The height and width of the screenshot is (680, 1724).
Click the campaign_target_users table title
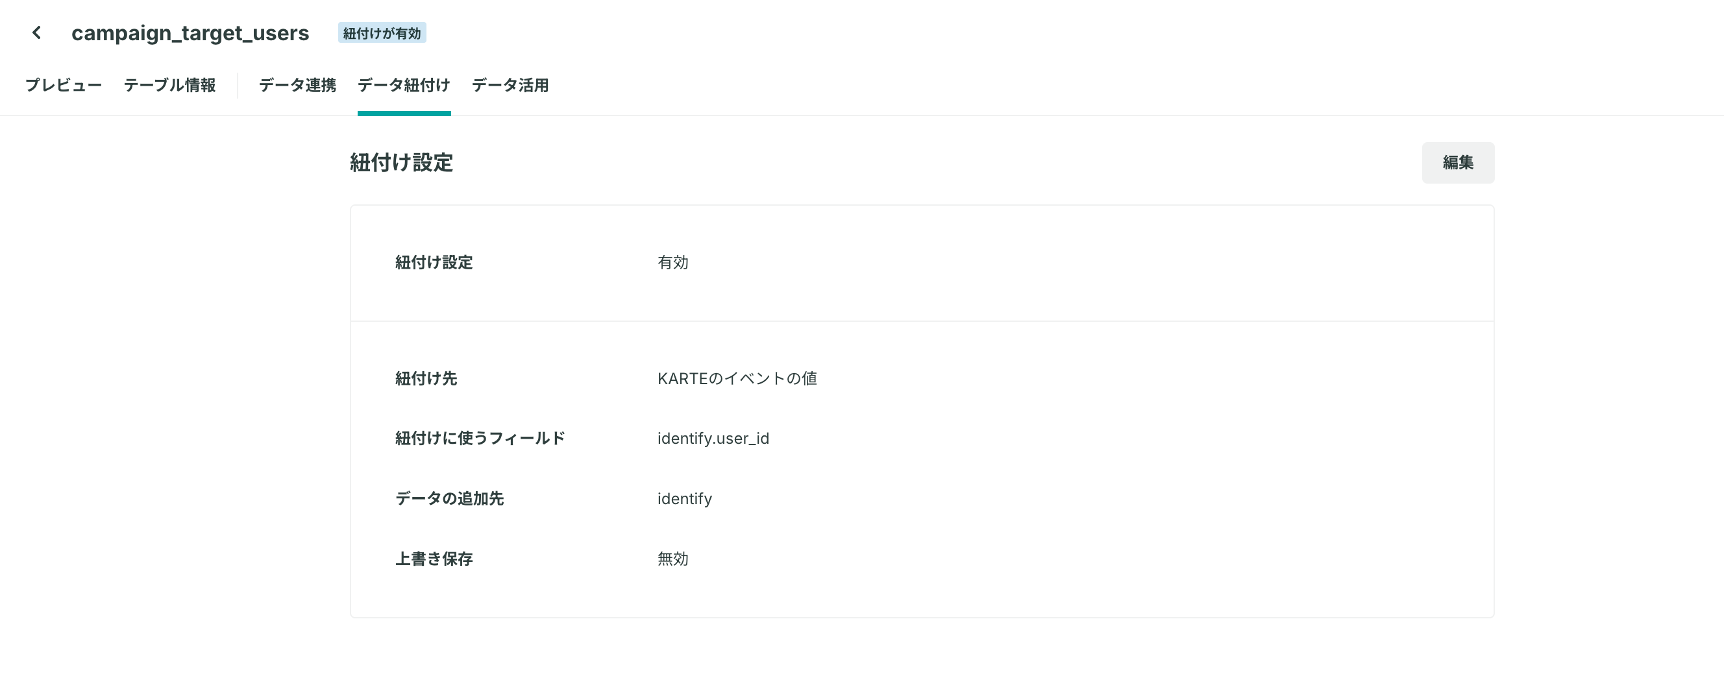pos(190,33)
